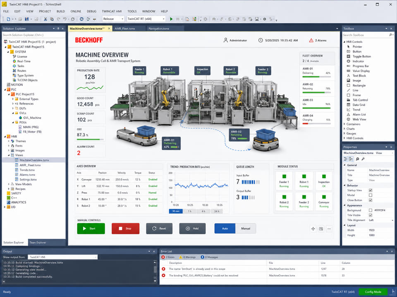
Task: Open the TwinCAT RT (x64) target dropdown
Action: point(146,19)
